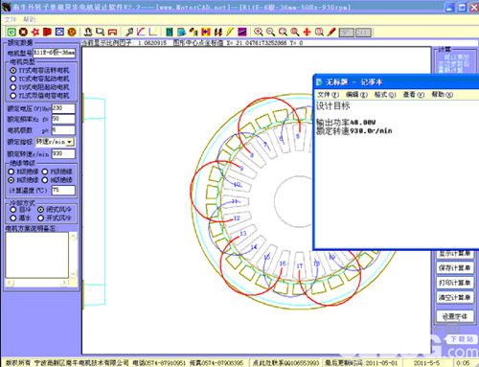Image resolution: width=479 pixels, height=367 pixels.
Task: Select the YU resistance-start motor type radio
Action: (13, 87)
